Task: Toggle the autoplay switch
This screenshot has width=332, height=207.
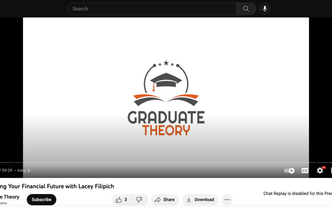Action: point(289,171)
